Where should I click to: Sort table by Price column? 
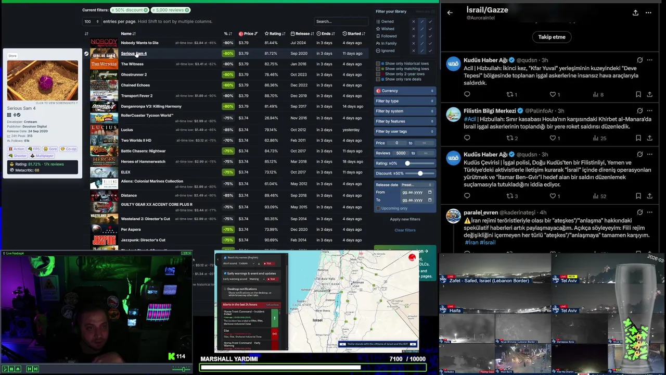[x=248, y=34]
